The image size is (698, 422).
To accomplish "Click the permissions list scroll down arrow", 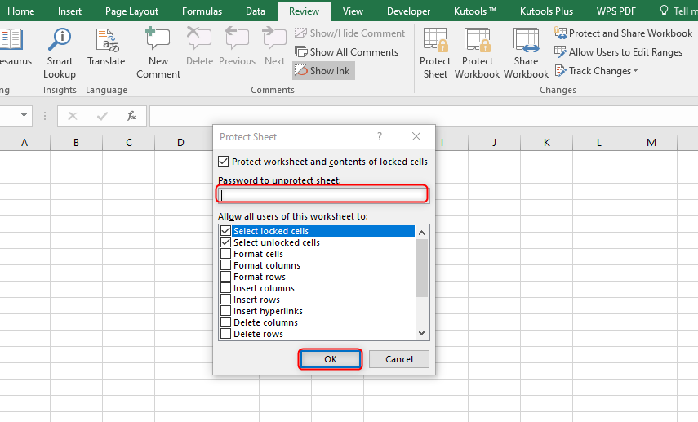I will [x=421, y=333].
